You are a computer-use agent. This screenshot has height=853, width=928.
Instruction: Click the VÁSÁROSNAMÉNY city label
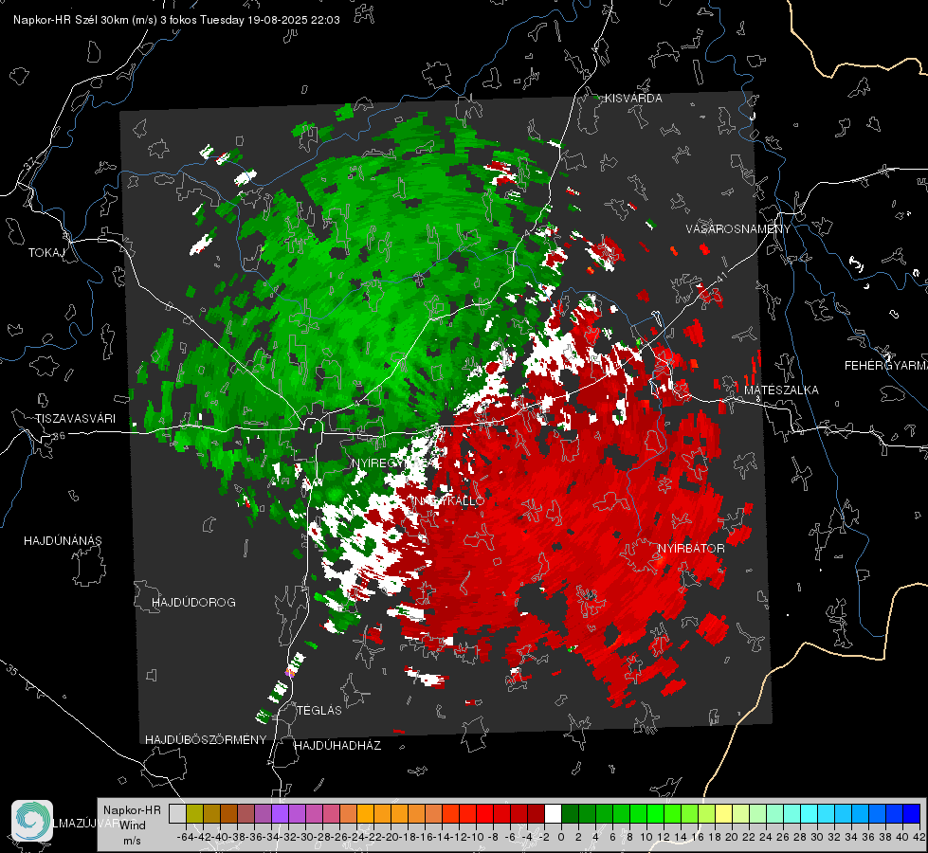click(738, 229)
